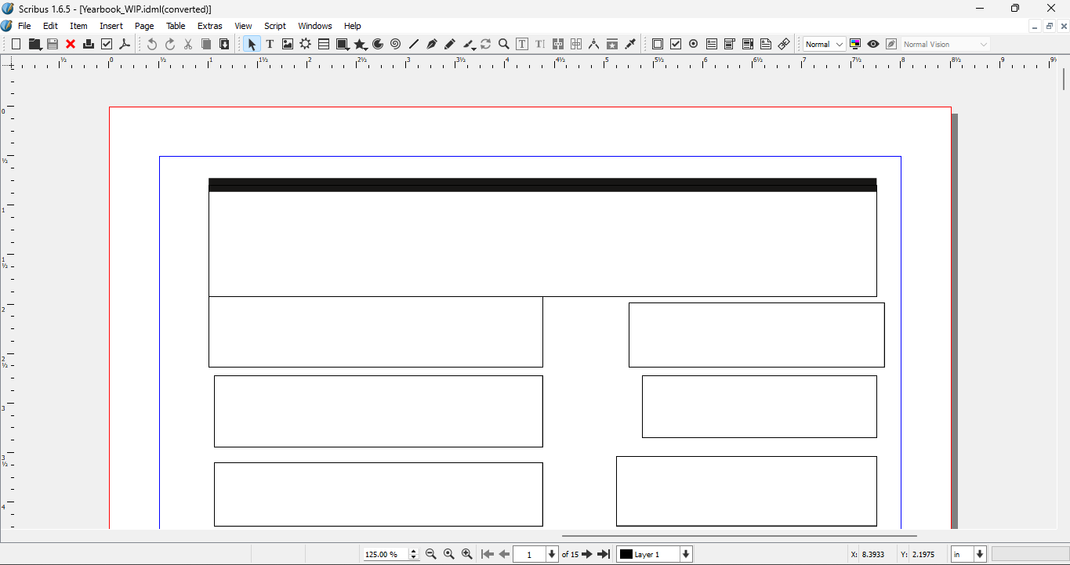The height and width of the screenshot is (565, 1070).
Task: Select the Text Frame tool
Action: 270,45
